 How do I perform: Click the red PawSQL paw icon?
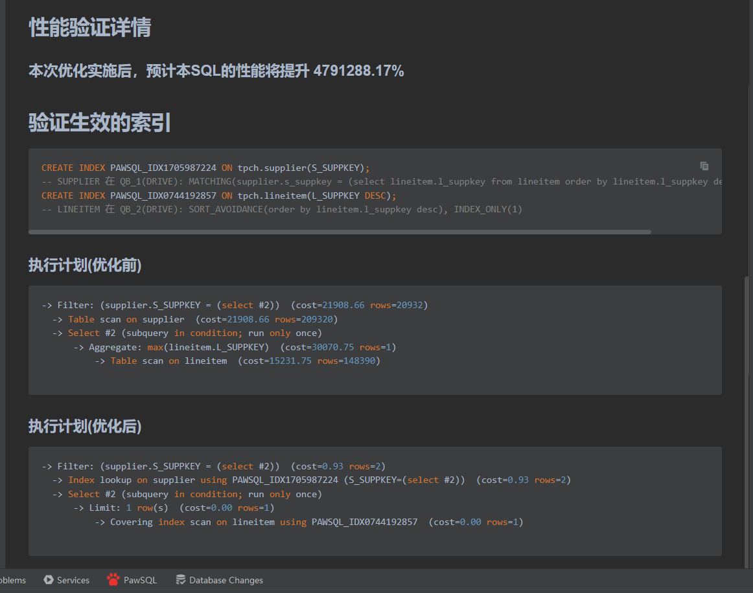point(113,579)
